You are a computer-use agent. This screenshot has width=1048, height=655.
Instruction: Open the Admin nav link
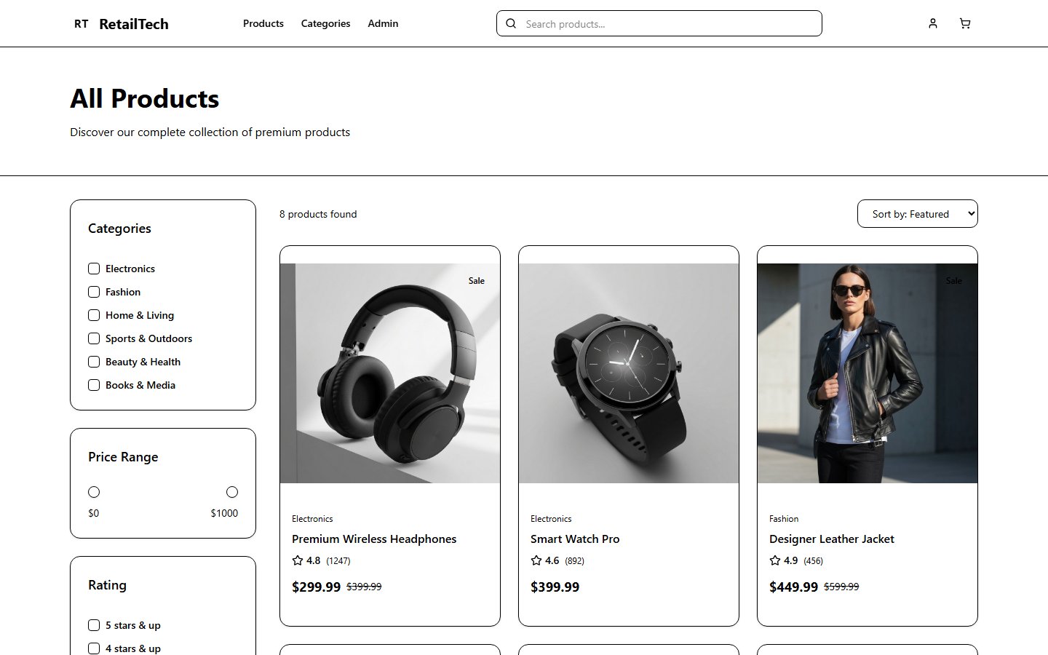(383, 23)
